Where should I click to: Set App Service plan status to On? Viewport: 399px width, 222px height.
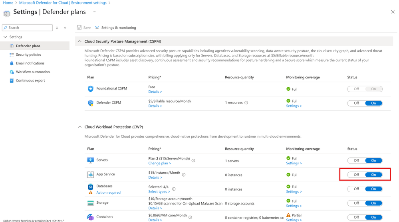[373, 175]
